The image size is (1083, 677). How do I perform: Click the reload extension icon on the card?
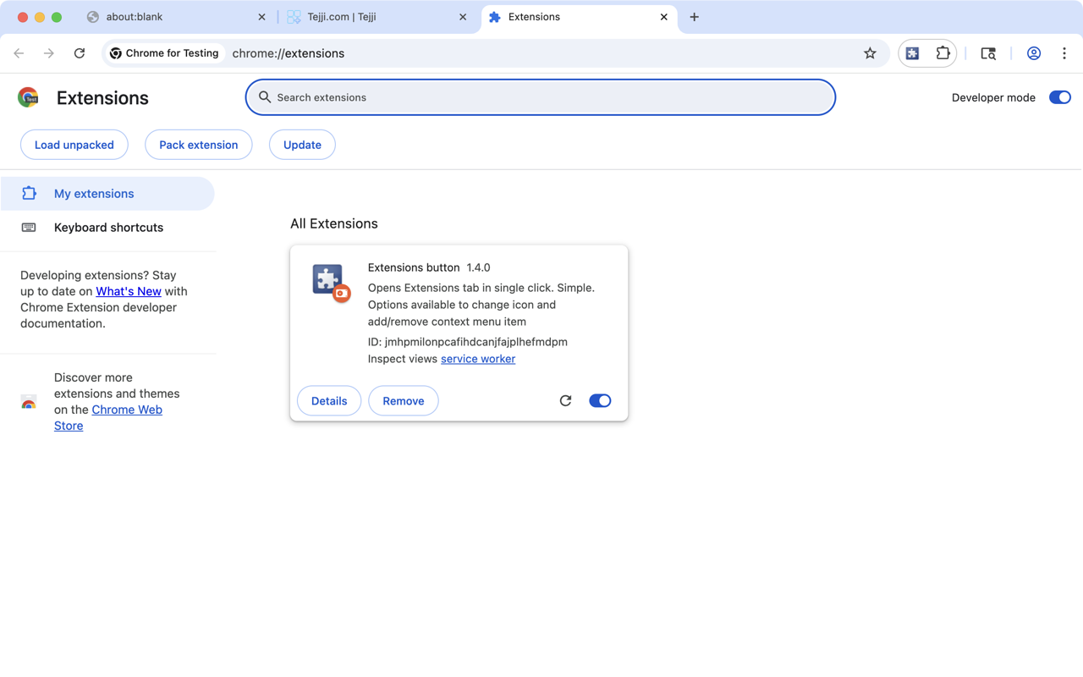coord(565,400)
